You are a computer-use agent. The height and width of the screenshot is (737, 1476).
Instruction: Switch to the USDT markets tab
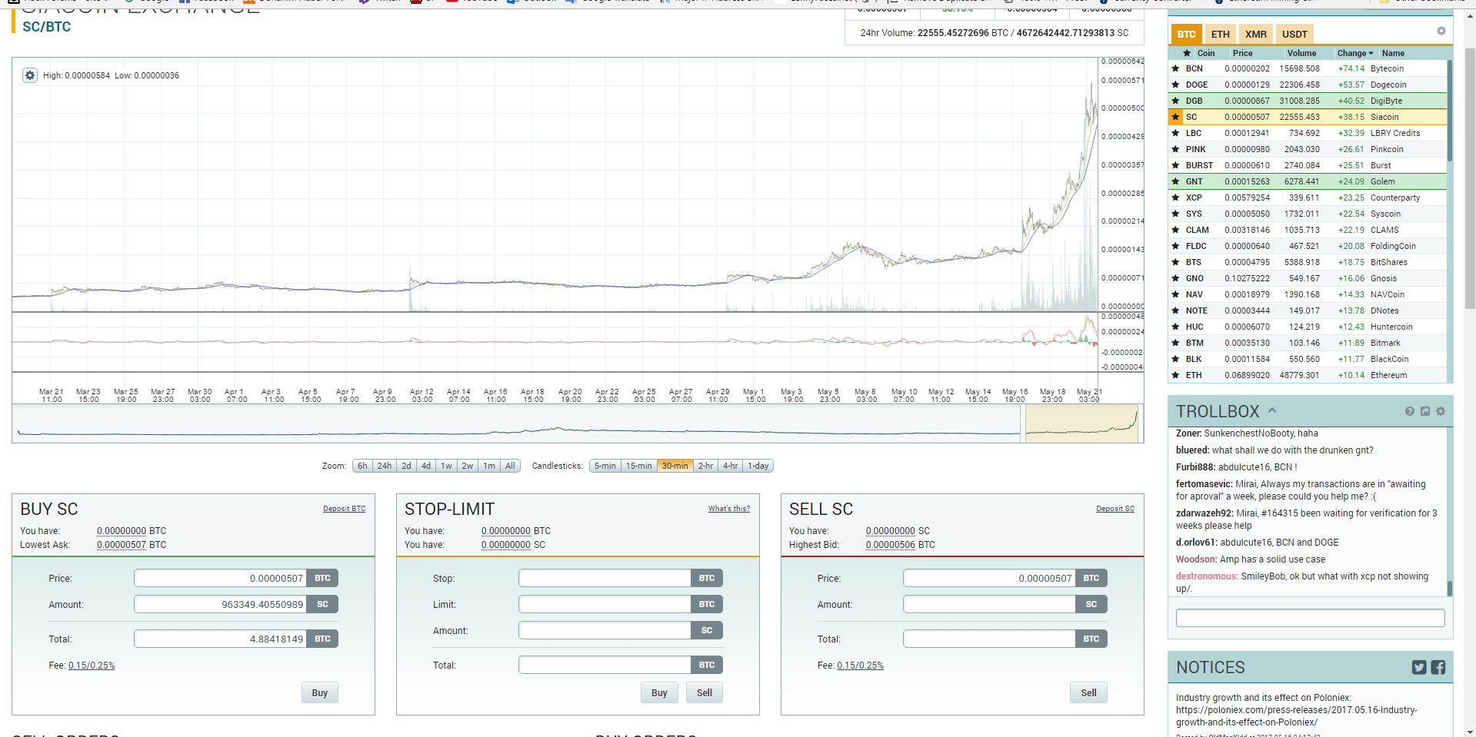(1294, 34)
